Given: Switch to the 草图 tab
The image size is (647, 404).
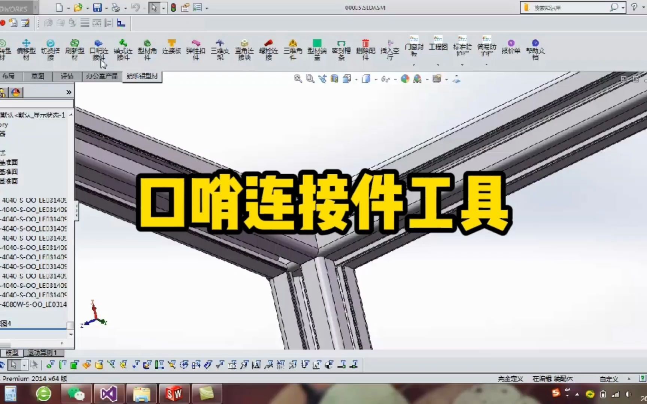Looking at the screenshot, I should pyautogui.click(x=37, y=76).
